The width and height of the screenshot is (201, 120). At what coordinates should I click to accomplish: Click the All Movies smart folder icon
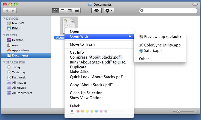point(9,87)
